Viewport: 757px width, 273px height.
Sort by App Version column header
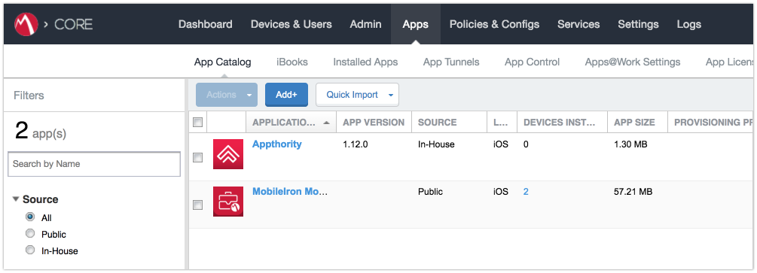coord(374,123)
